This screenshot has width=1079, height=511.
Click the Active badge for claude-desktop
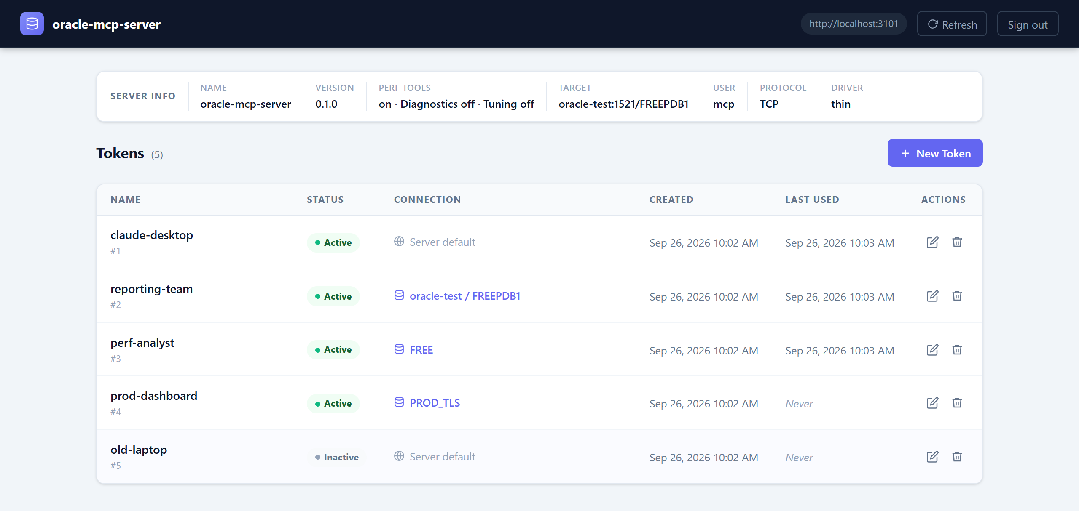333,242
